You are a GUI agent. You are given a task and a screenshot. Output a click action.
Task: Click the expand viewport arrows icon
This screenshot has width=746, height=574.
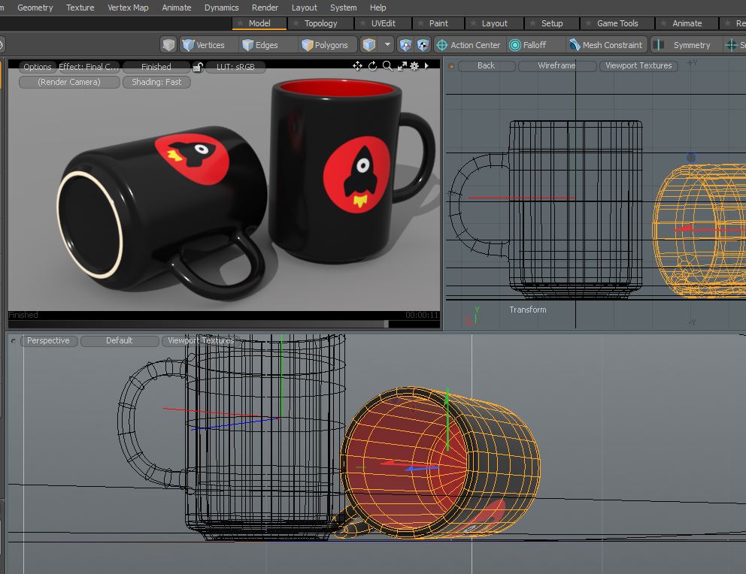click(x=401, y=66)
